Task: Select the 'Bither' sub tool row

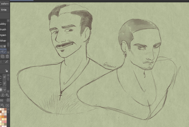Action: click(3, 40)
